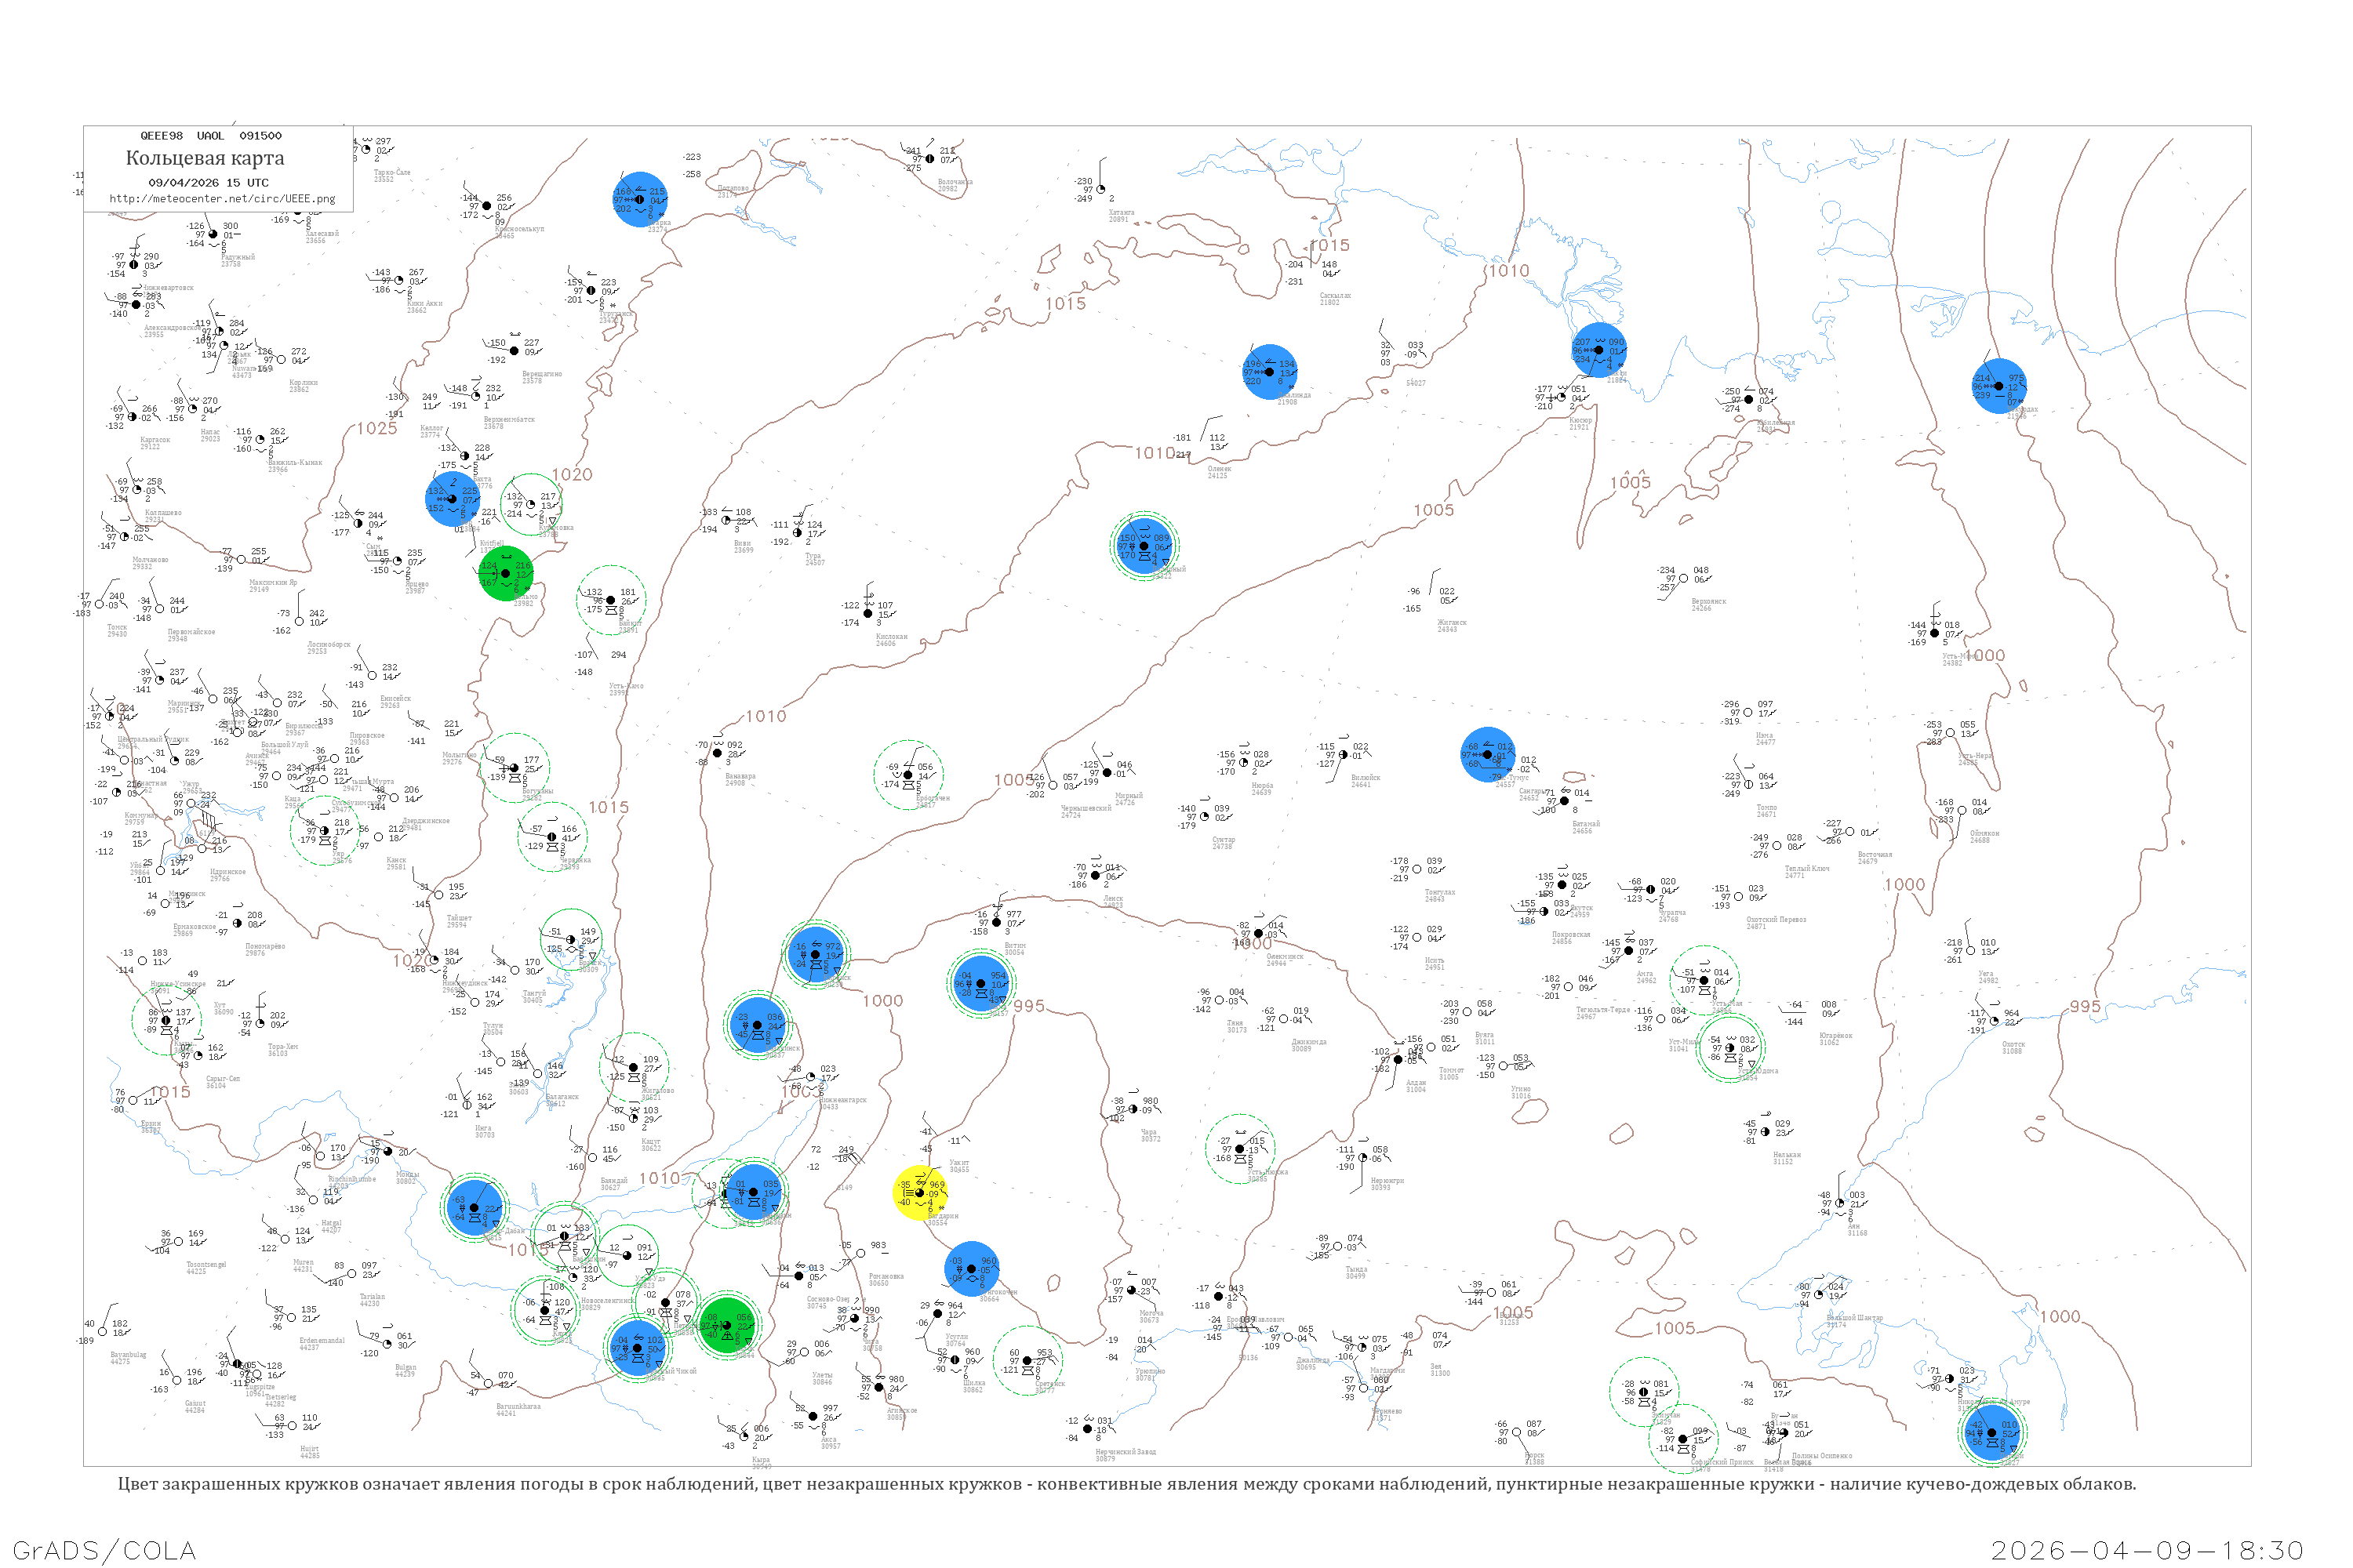
Task: Click the blue Полярный station with dashed rings
Action: point(1144,546)
